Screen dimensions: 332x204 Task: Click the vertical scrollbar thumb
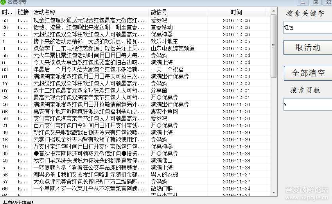tap(274, 46)
